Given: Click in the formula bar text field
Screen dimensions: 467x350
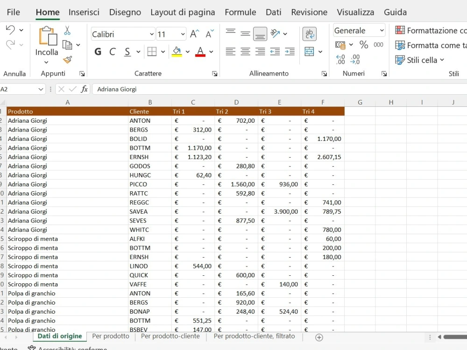Looking at the screenshot, I should coord(280,89).
